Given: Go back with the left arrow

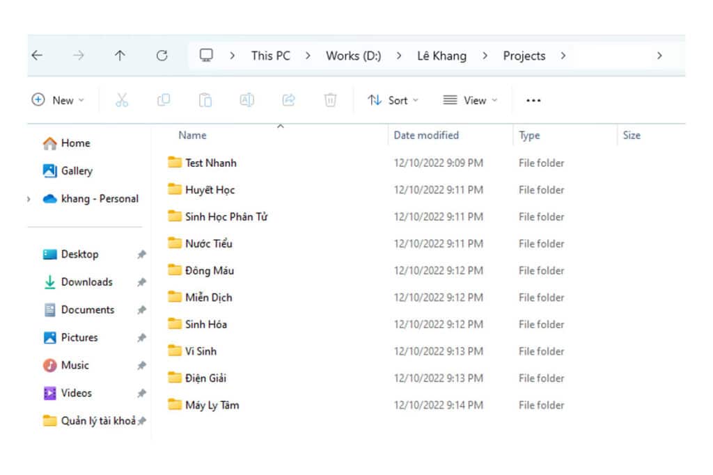Looking at the screenshot, I should coord(37,56).
